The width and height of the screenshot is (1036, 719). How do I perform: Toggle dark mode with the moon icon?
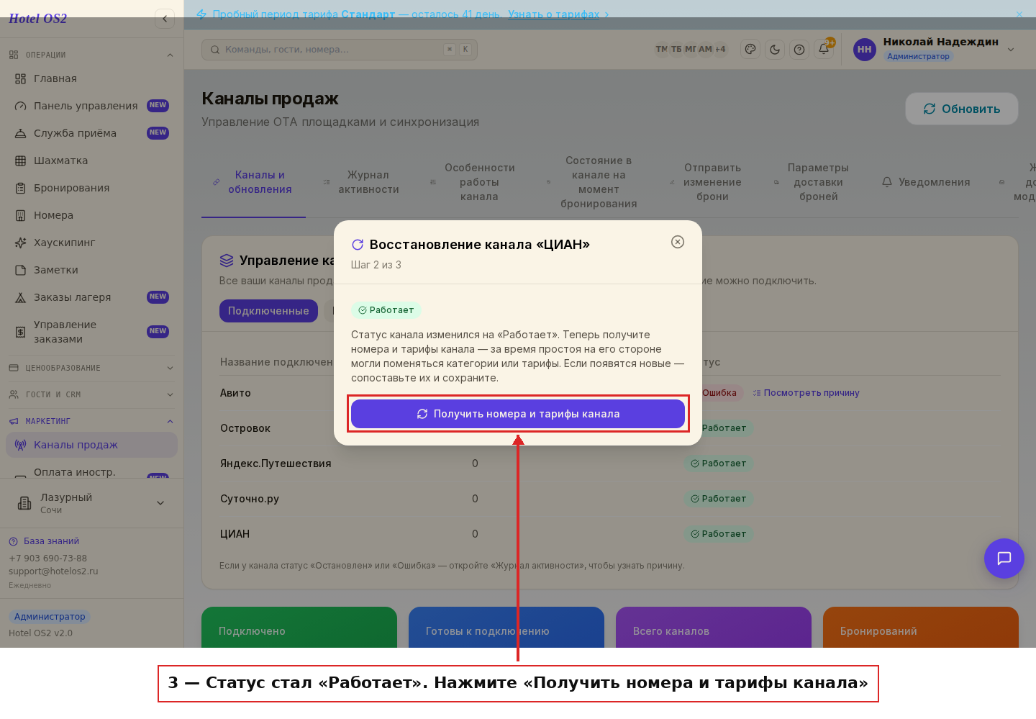775,50
